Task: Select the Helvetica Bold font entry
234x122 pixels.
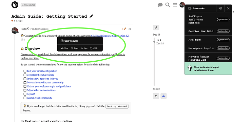Action: (x=197, y=60)
